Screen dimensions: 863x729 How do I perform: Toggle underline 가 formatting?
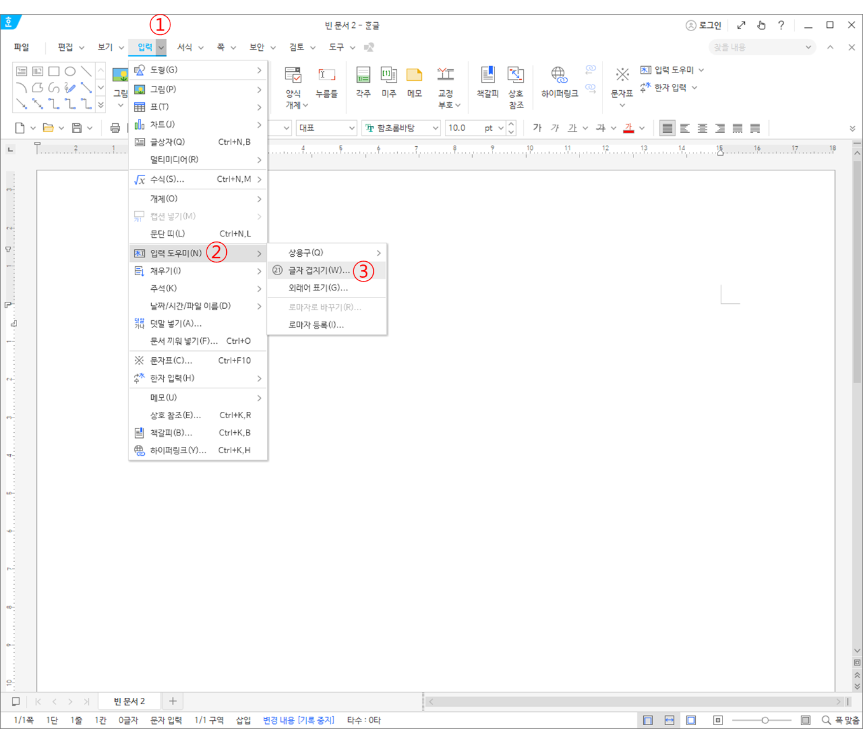[x=573, y=128]
